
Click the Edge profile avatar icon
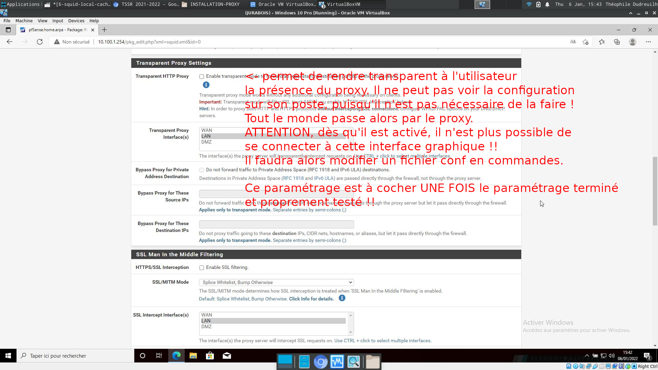pyautogui.click(x=633, y=42)
